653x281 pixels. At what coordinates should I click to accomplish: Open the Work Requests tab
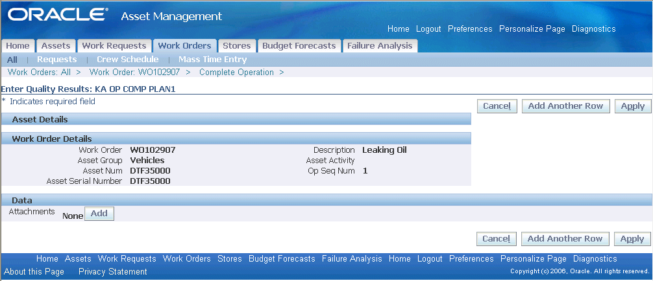point(114,46)
